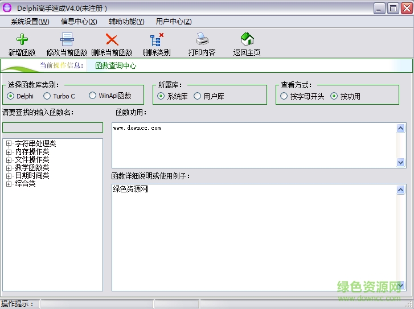414x309 pixels.
Task: Select the 综合类 category label
Action: pos(26,184)
